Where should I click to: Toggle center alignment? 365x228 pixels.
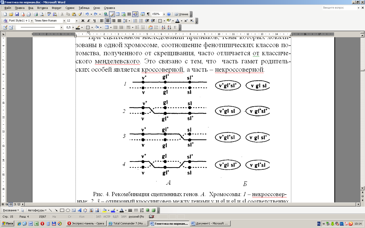pyautogui.click(x=108, y=21)
